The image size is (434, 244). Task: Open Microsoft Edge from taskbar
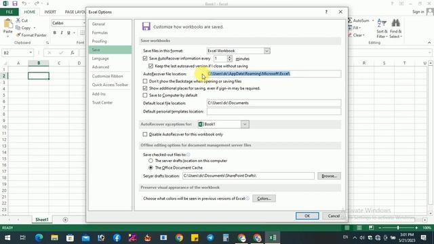click(x=39, y=238)
